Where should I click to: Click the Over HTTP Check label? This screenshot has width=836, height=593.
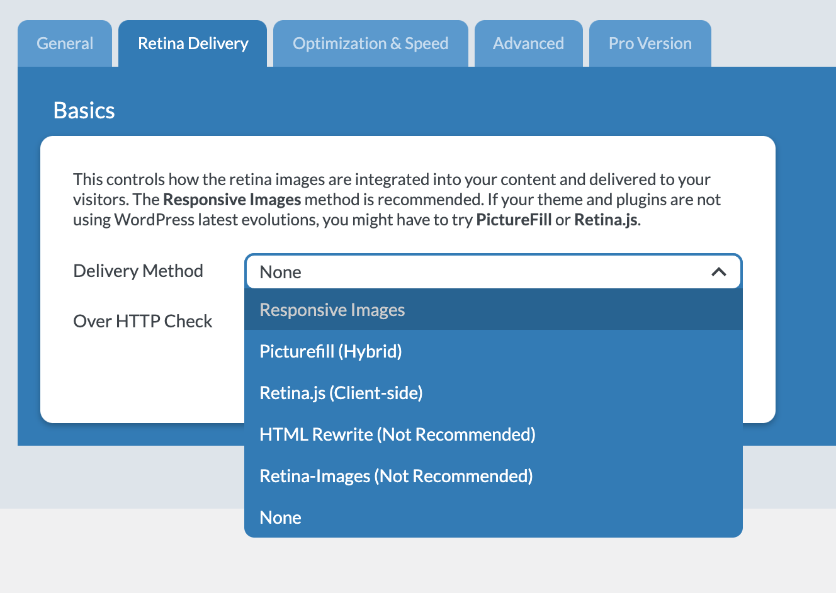pyautogui.click(x=143, y=321)
